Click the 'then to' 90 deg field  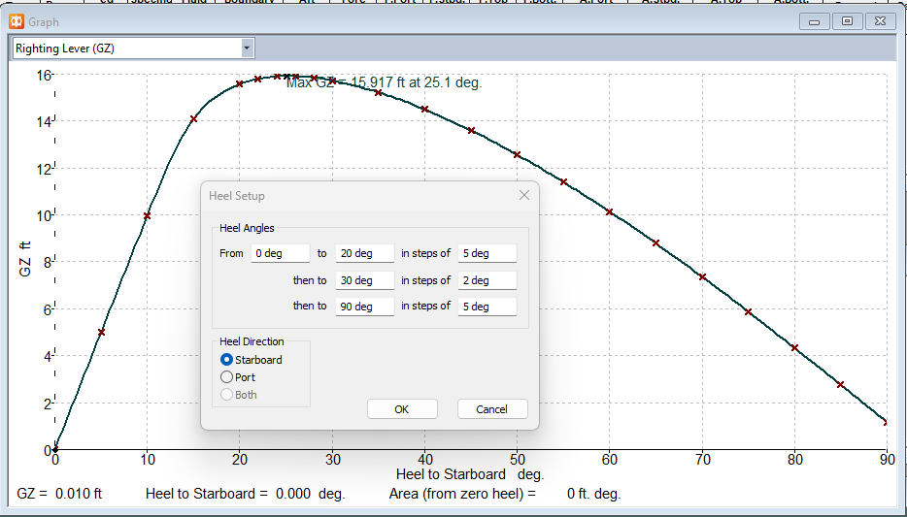click(x=365, y=307)
